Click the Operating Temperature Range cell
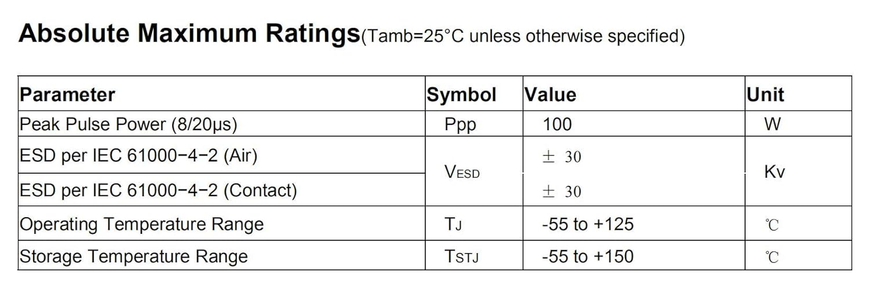The image size is (869, 286). point(142,224)
